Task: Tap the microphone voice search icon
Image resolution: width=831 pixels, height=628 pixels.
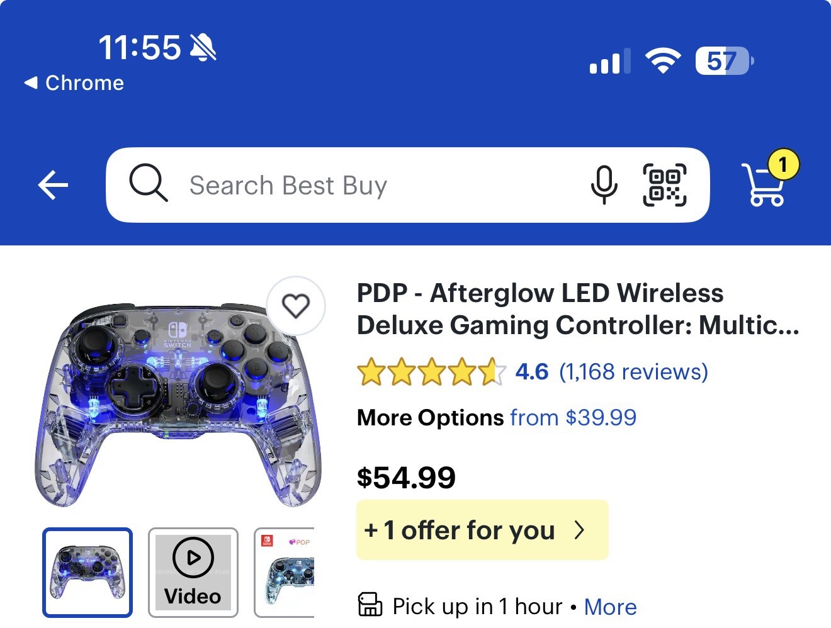Action: tap(604, 185)
